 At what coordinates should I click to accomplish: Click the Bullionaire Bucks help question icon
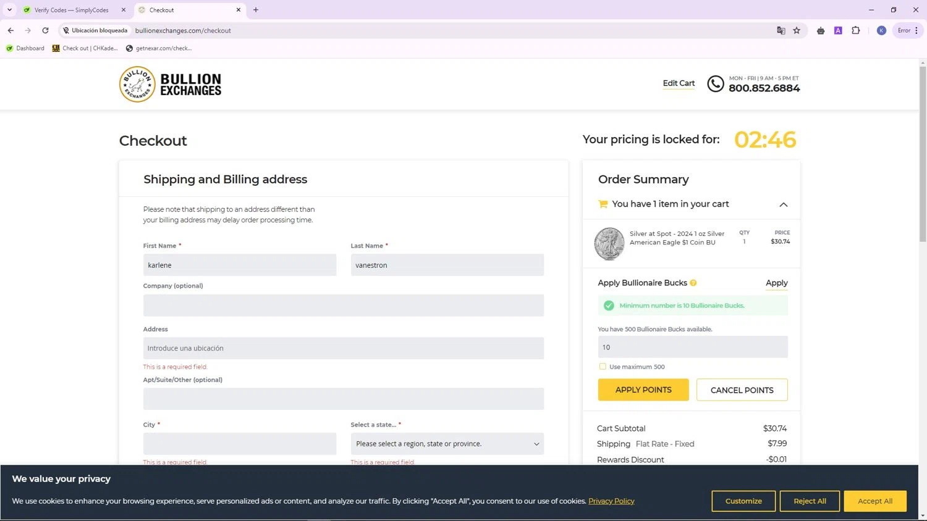point(693,283)
